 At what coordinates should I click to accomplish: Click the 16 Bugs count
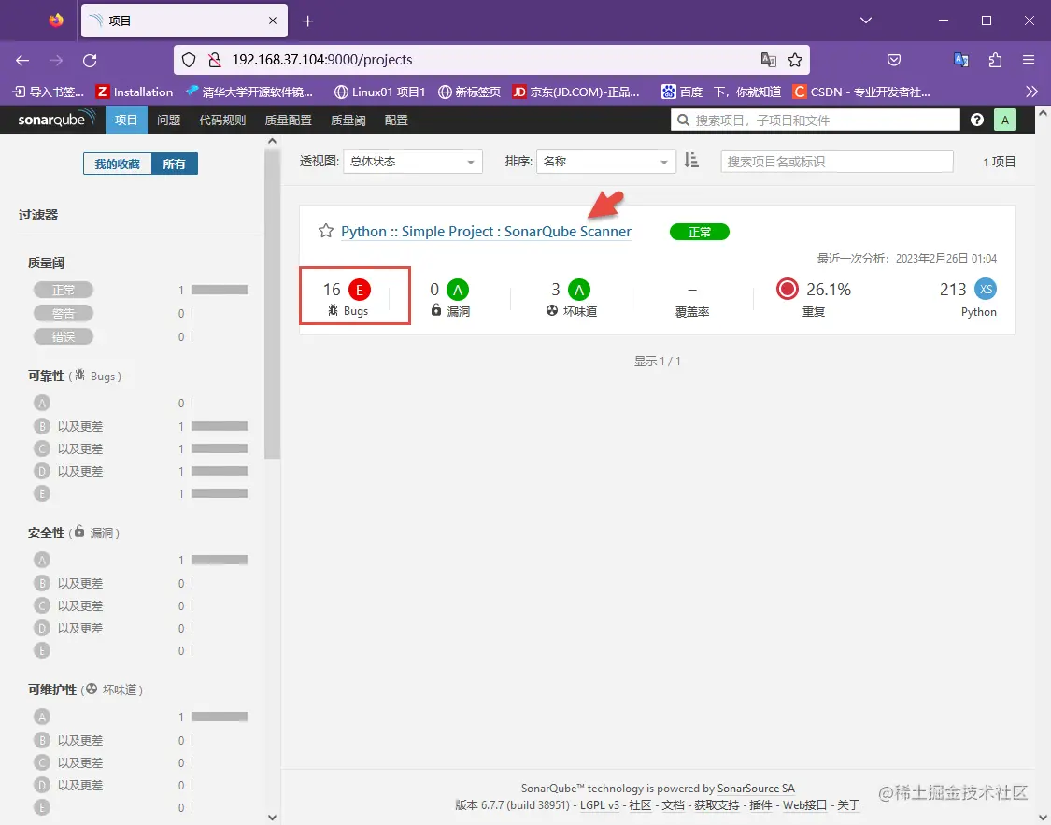[x=332, y=290]
